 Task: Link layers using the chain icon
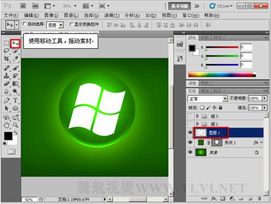click(204, 199)
